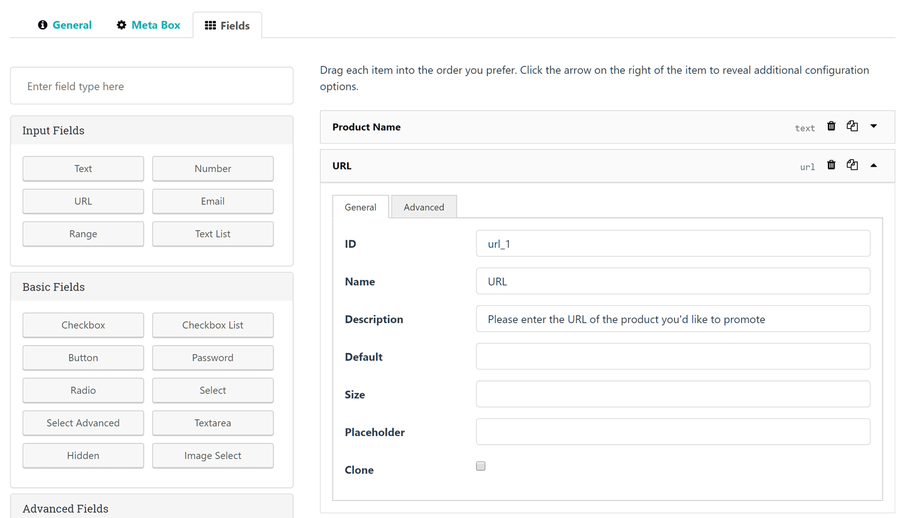
Task: Focus the Placeholder input box
Action: (673, 432)
